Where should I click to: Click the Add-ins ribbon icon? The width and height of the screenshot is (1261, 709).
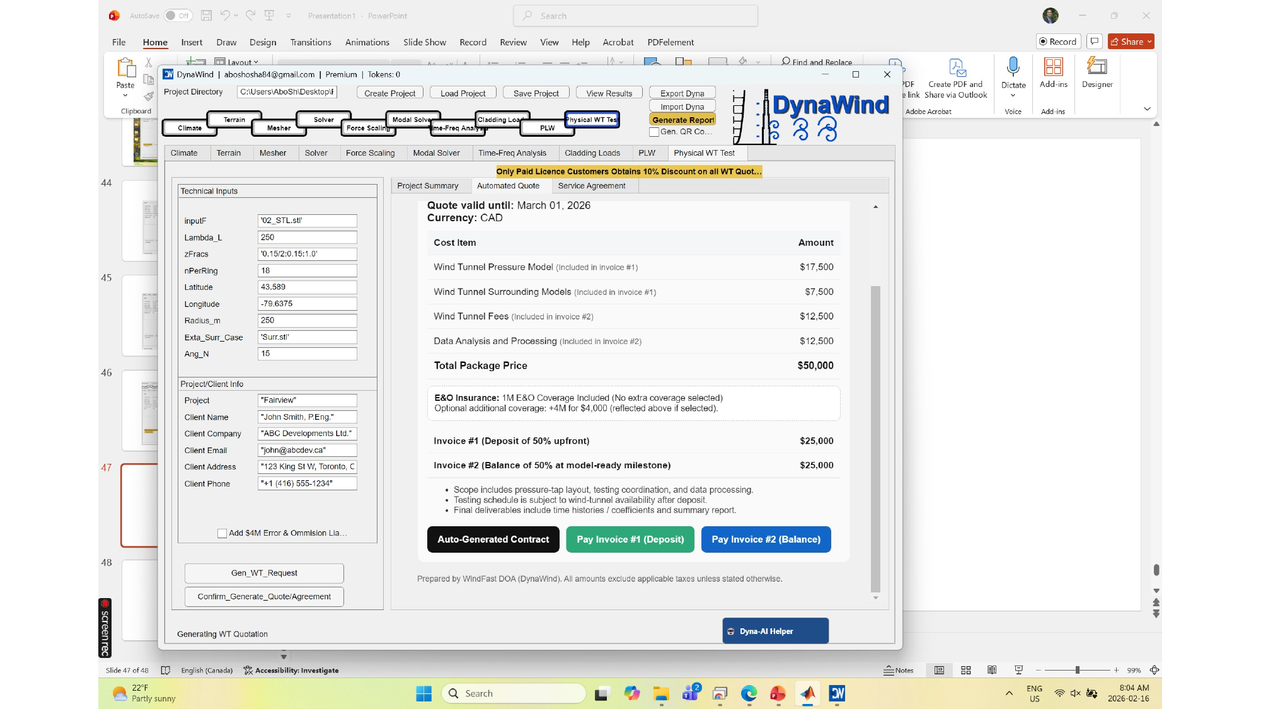1053,67
